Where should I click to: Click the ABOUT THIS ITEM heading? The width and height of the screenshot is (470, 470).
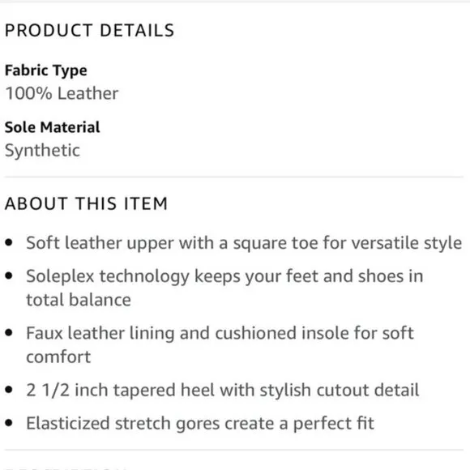click(86, 203)
